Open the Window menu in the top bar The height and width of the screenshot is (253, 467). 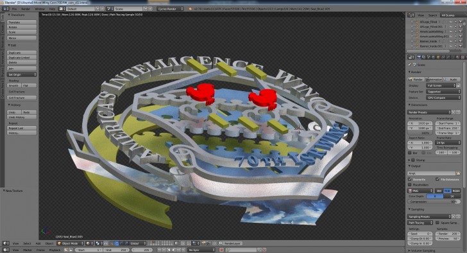click(x=40, y=9)
